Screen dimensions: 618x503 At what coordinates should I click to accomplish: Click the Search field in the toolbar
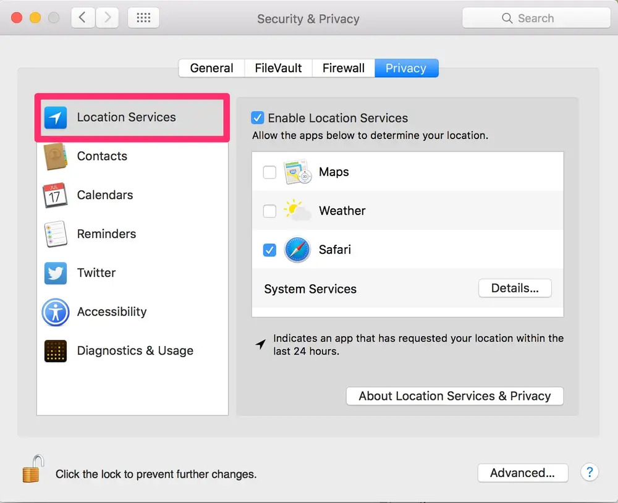tap(536, 19)
